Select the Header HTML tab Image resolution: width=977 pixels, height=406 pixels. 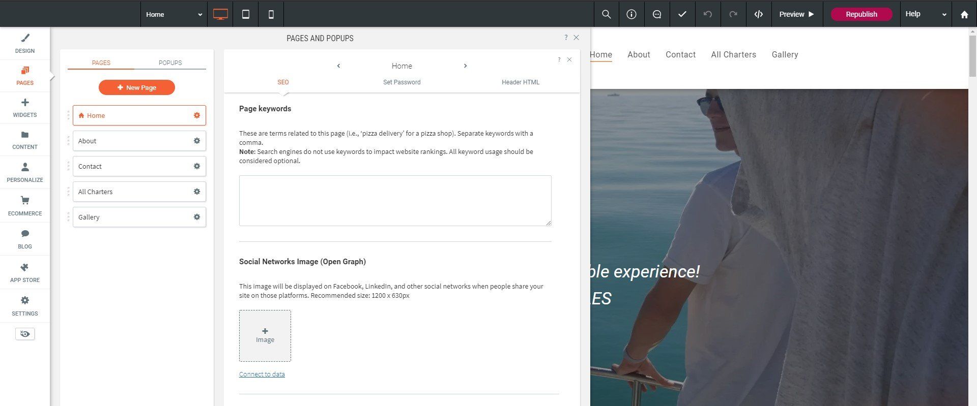click(521, 82)
